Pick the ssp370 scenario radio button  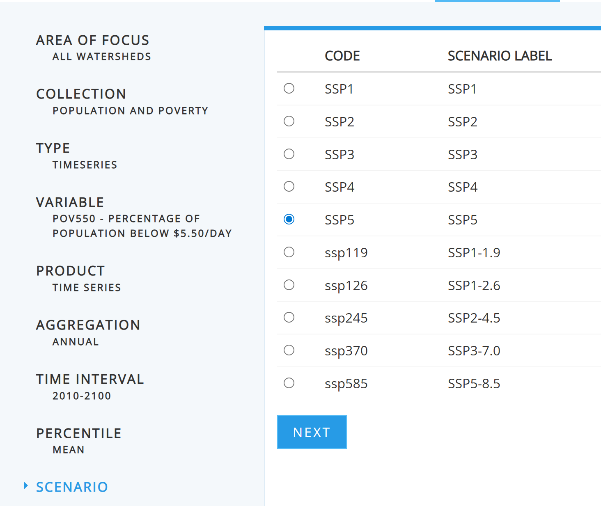click(x=289, y=350)
